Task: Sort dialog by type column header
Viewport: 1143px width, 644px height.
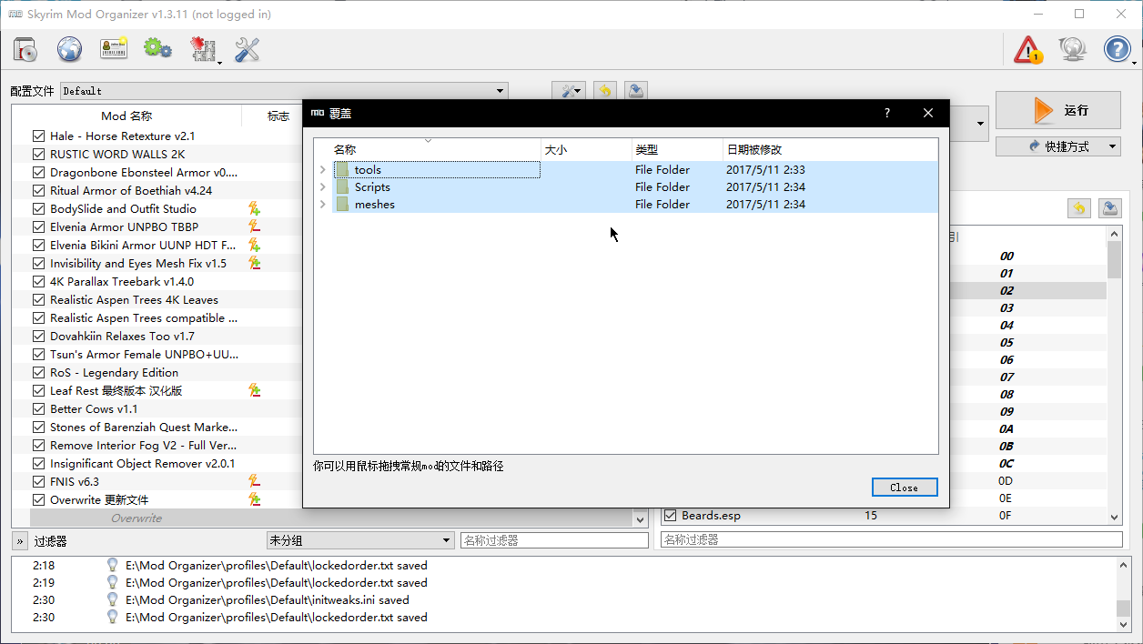Action: pyautogui.click(x=677, y=149)
